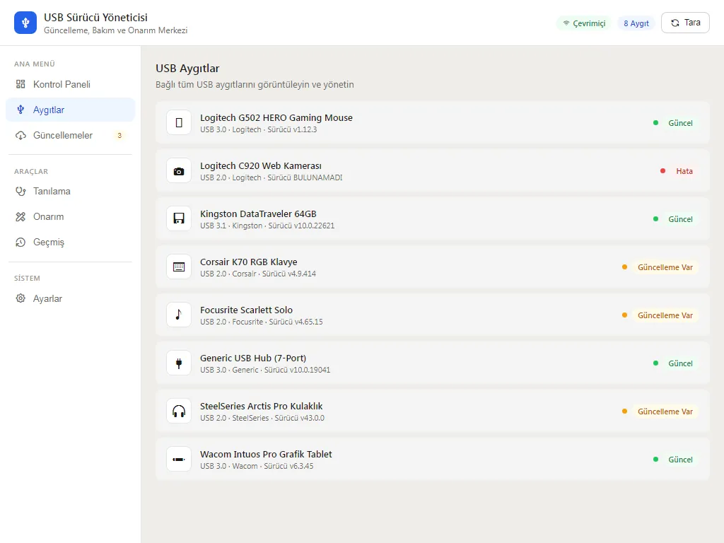
Task: Go to the Tanılama tool
Action: coord(70,191)
